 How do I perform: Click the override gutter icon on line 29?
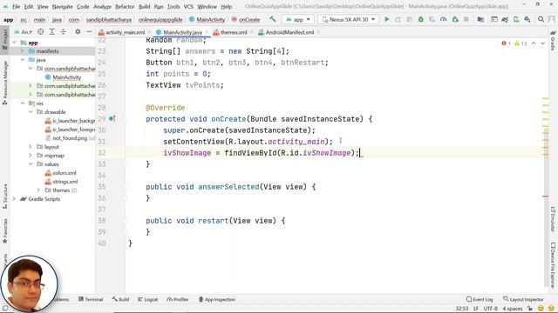tap(112, 118)
